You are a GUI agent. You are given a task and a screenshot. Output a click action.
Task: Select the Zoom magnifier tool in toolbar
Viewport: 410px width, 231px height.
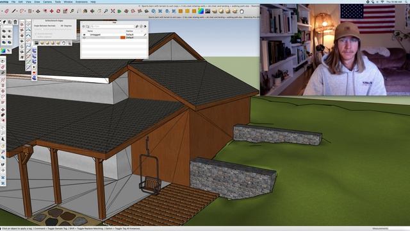coord(106,11)
